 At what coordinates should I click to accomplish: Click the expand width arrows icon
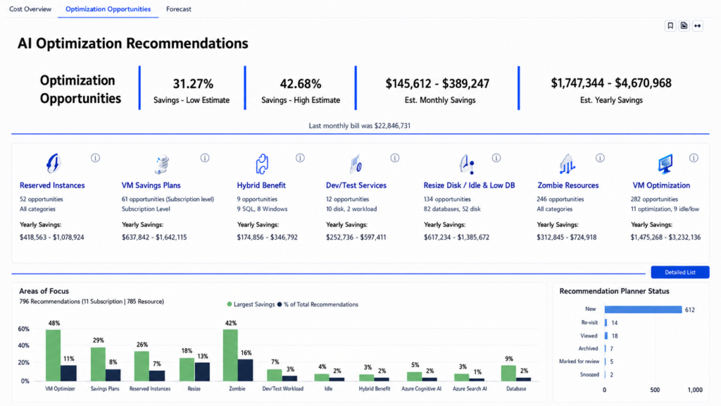[698, 26]
